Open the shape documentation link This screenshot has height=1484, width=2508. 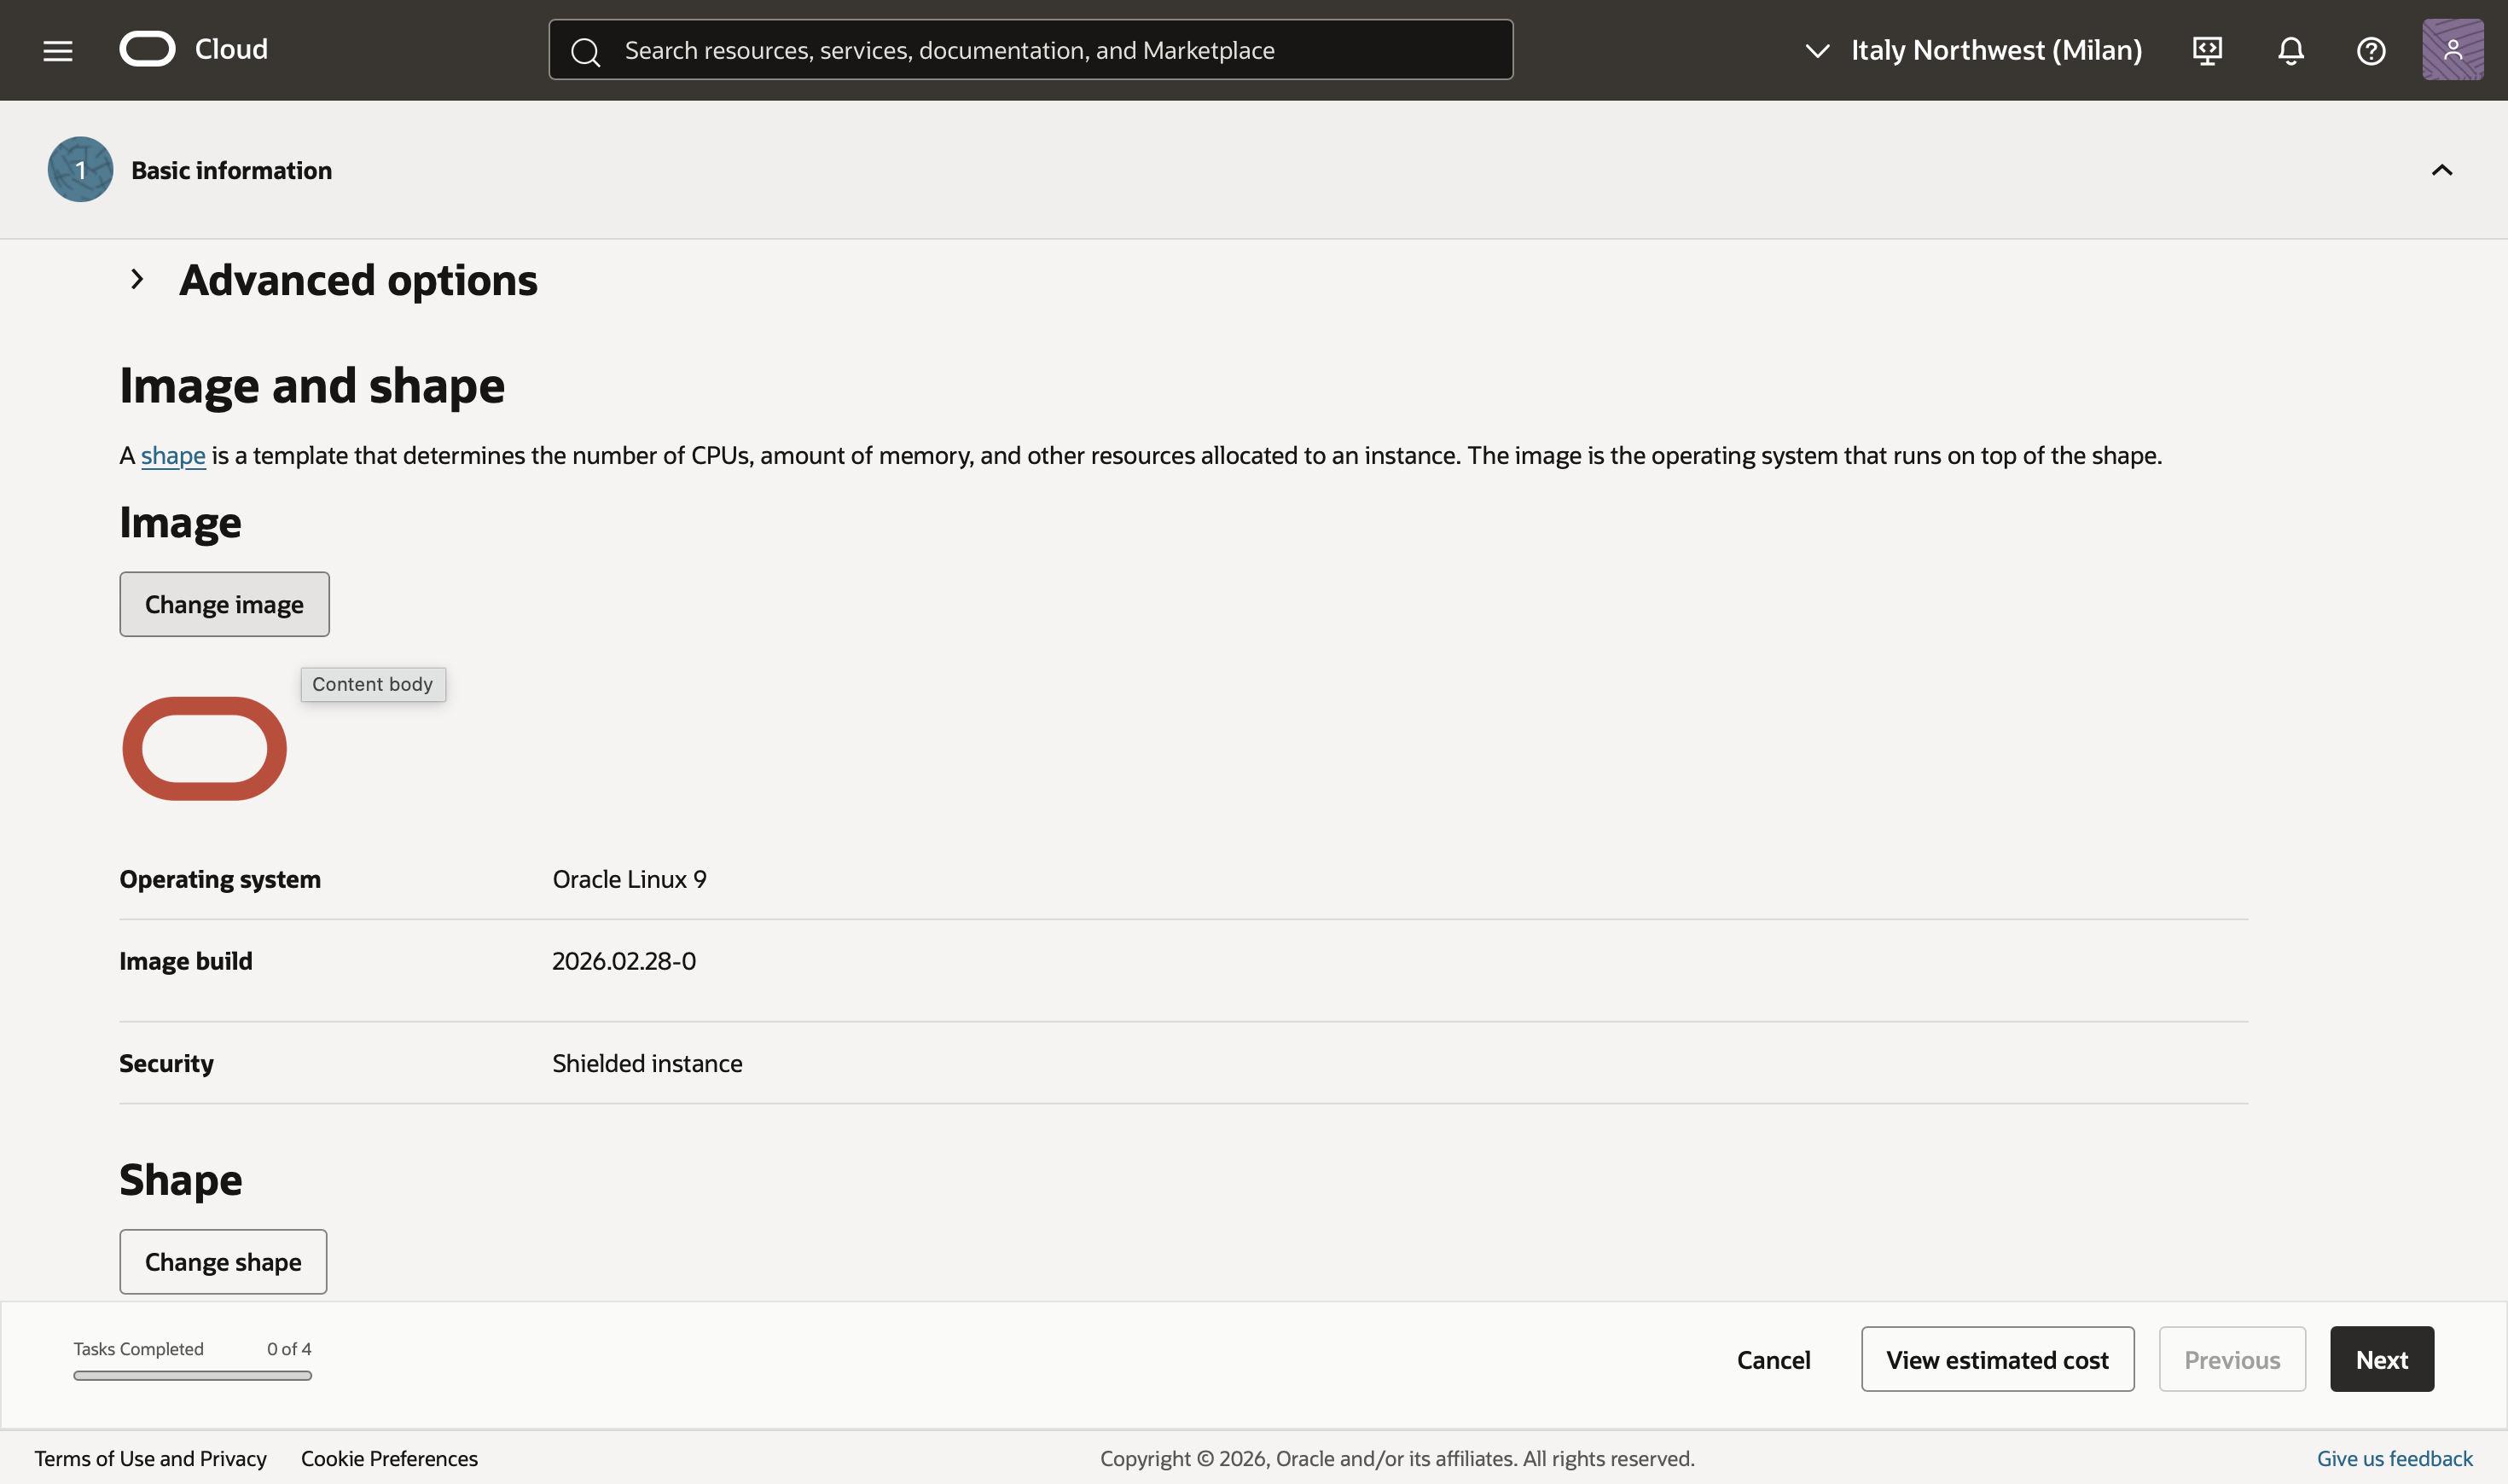tap(173, 456)
